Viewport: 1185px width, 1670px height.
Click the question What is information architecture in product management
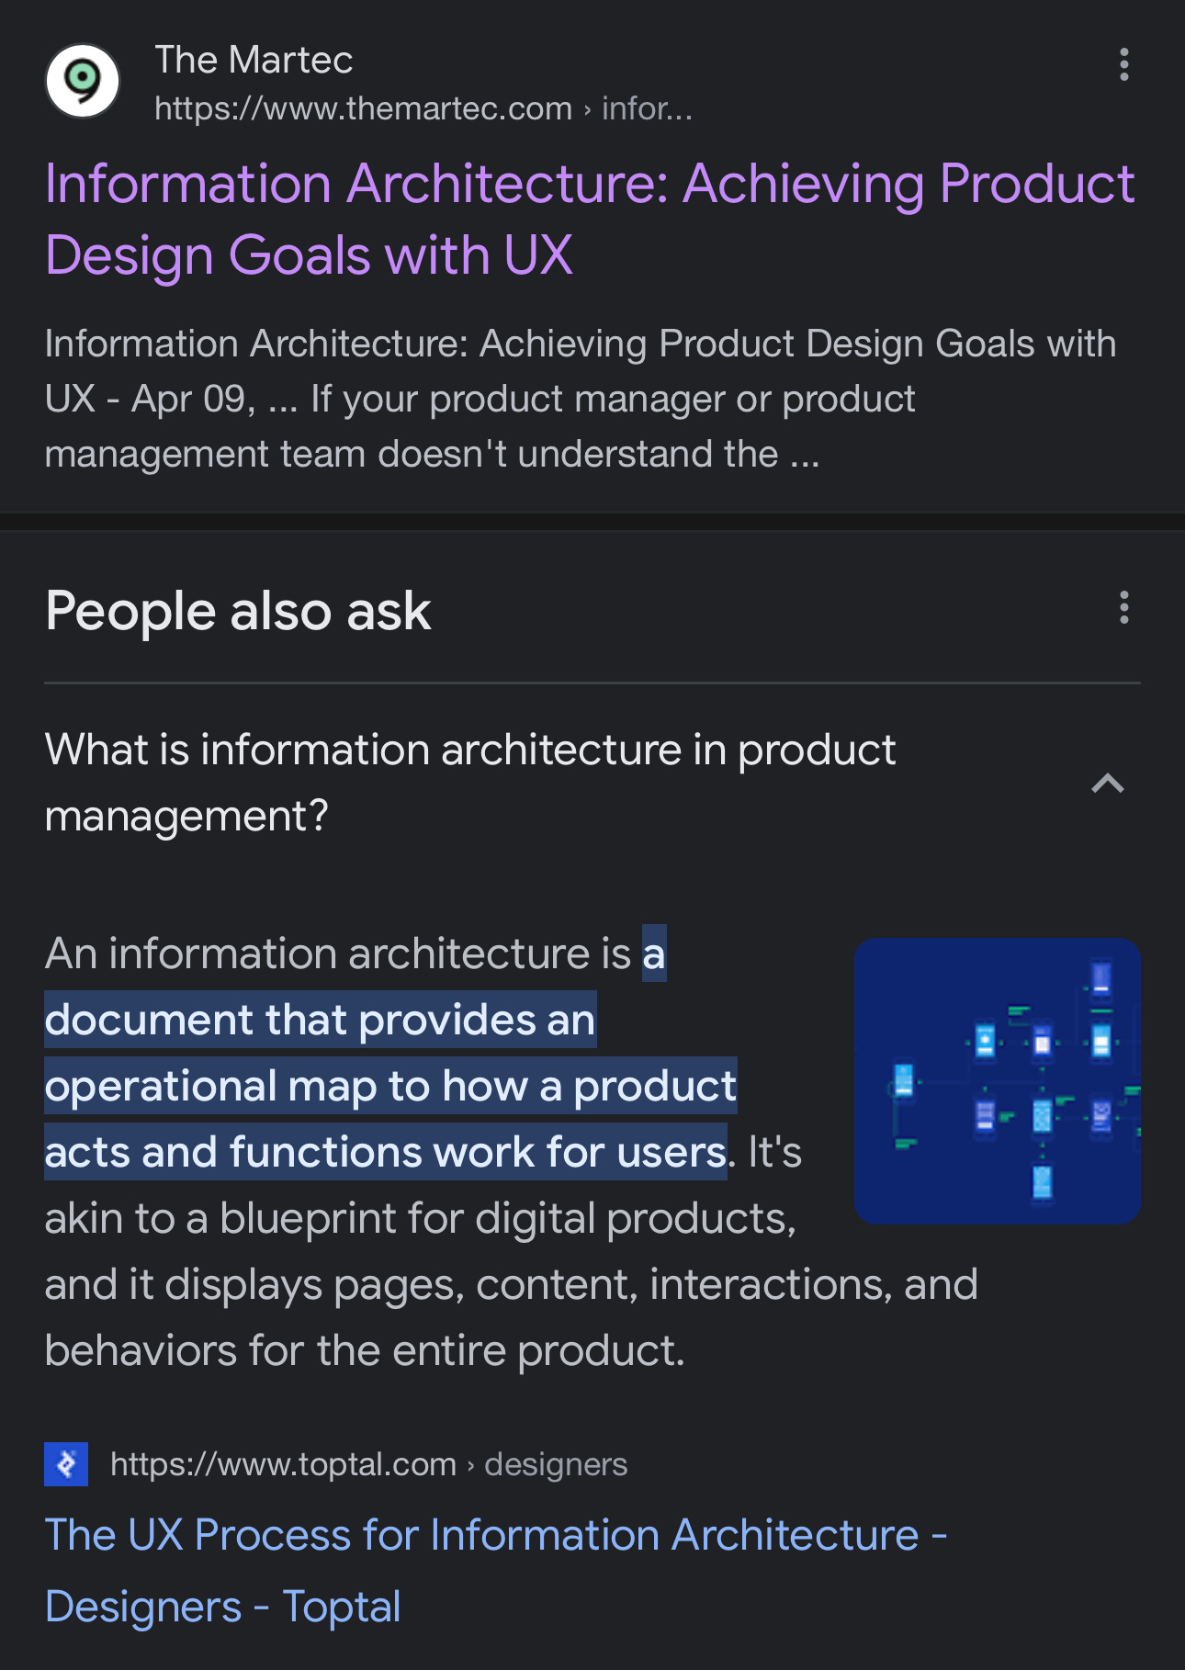tap(469, 783)
